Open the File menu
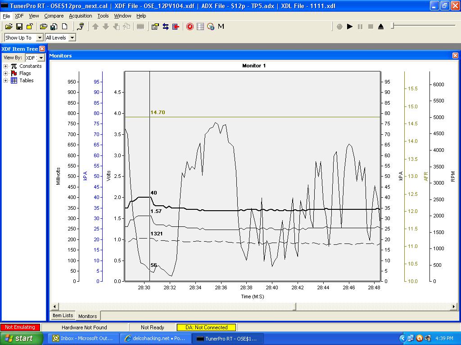Screen dimensions: 461x345 (6, 16)
